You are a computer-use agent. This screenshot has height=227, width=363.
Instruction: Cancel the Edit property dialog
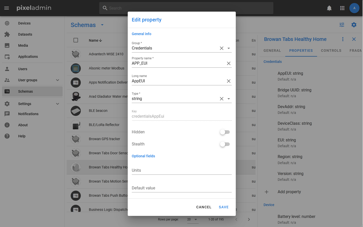[203, 207]
